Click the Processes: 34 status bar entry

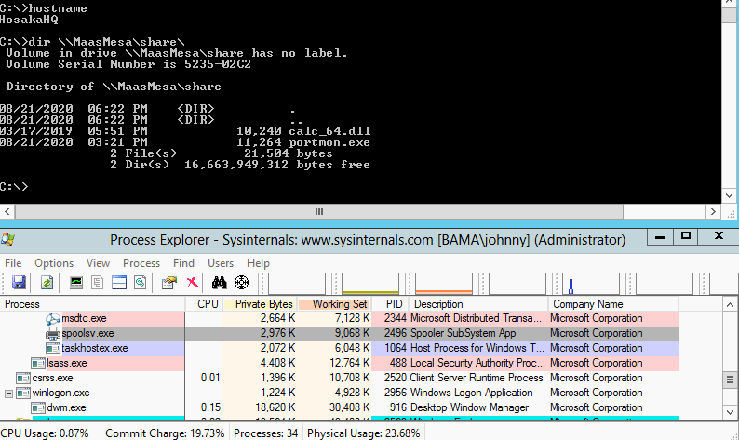(x=266, y=433)
